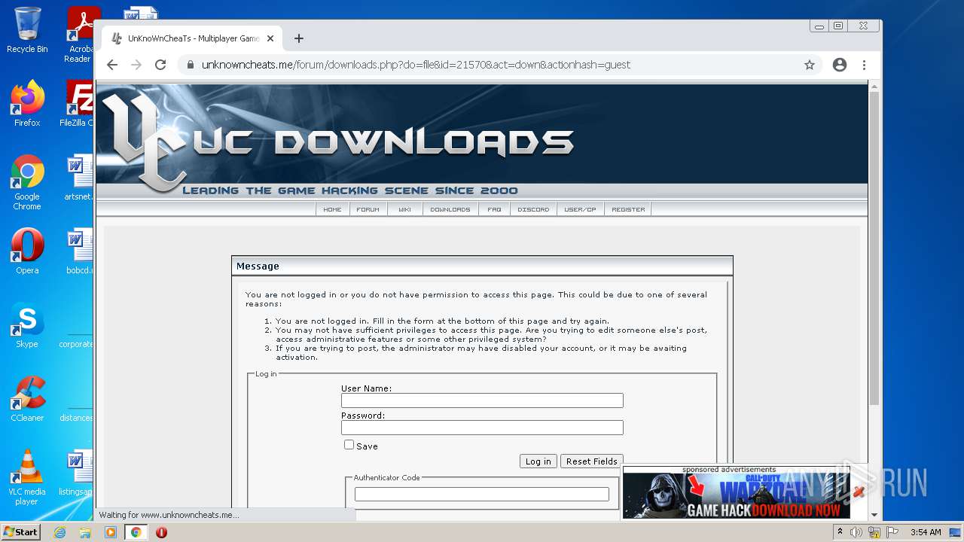
Task: Go back to previous page in Chrome
Action: point(112,65)
